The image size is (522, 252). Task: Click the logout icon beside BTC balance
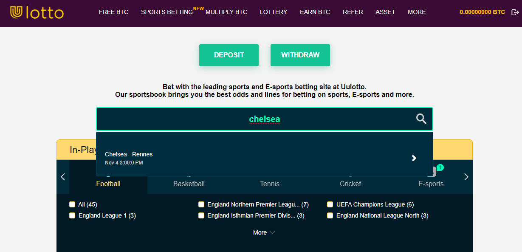(515, 12)
